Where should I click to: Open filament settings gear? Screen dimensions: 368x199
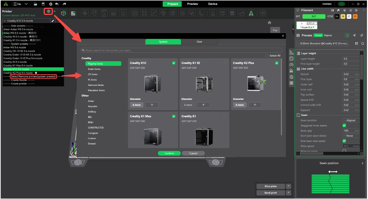pyautogui.click(x=356, y=10)
